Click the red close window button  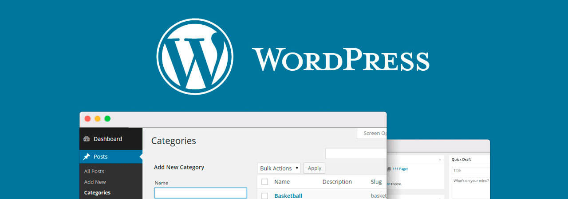point(87,119)
